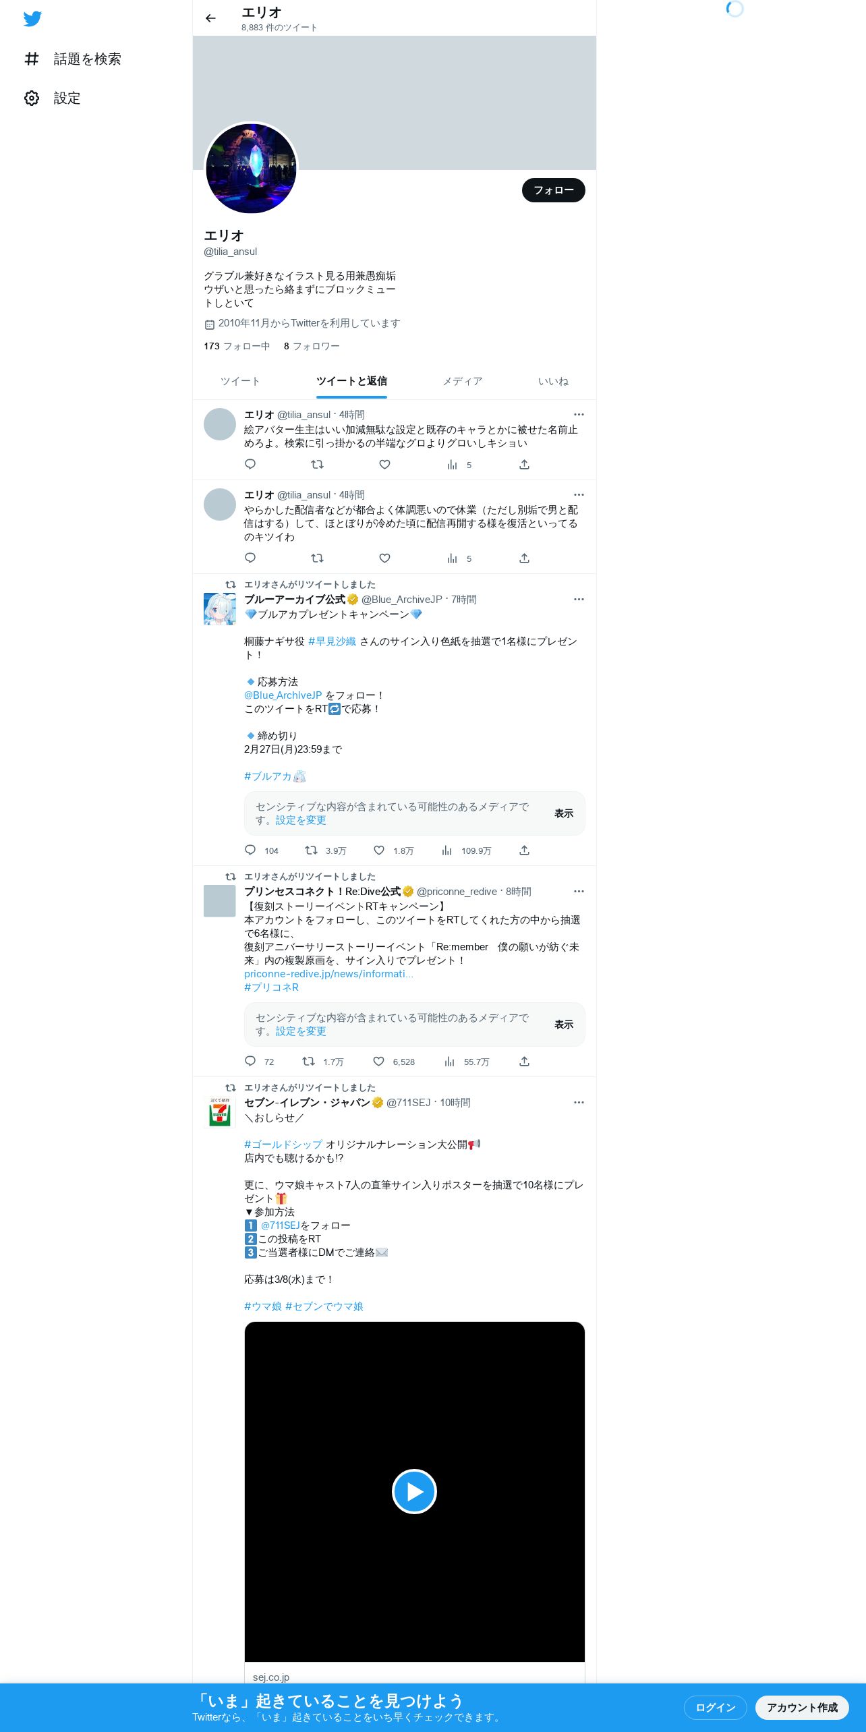
Task: Show sensitive media in Blue Archive tweet
Action: (564, 813)
